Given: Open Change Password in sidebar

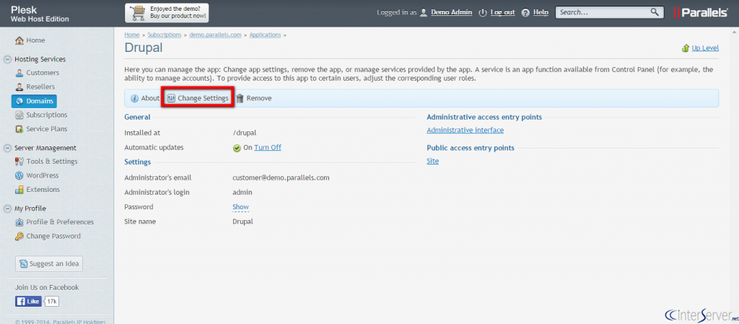Looking at the screenshot, I should (53, 237).
